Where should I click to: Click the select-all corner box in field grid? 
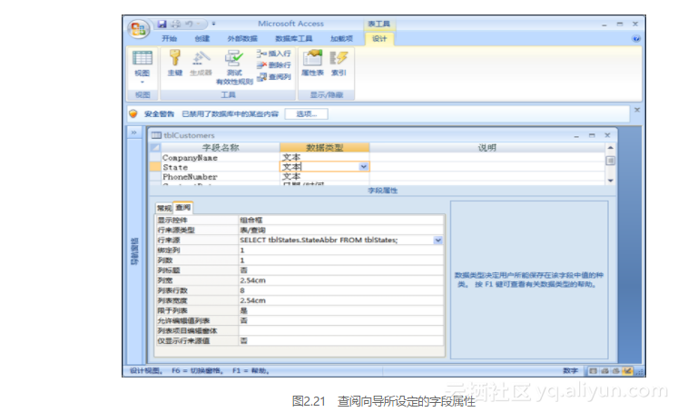pos(155,147)
